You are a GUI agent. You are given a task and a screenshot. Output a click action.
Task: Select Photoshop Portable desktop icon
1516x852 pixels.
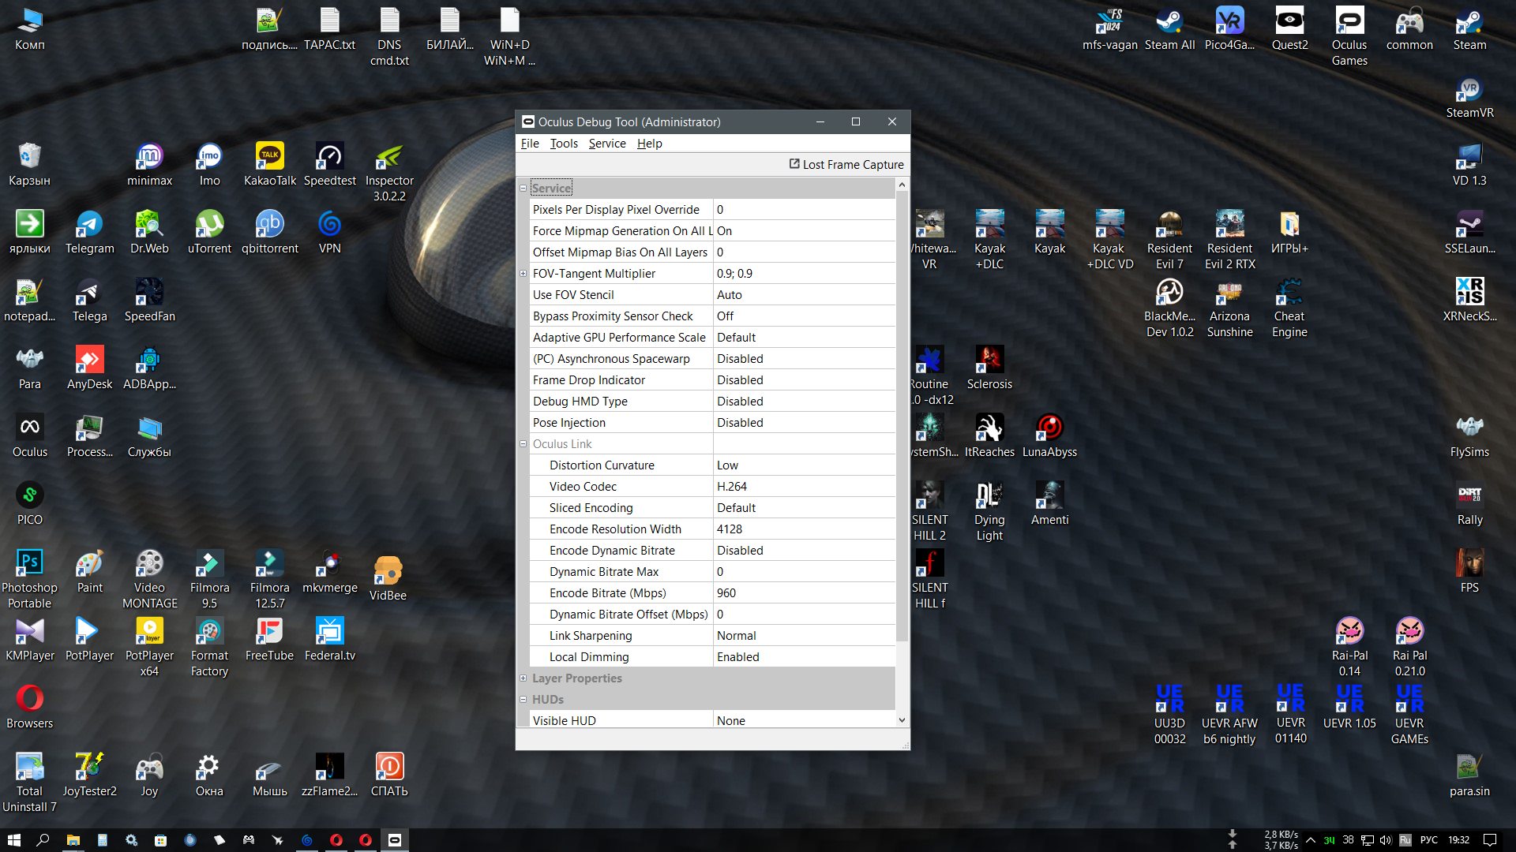pyautogui.click(x=29, y=579)
